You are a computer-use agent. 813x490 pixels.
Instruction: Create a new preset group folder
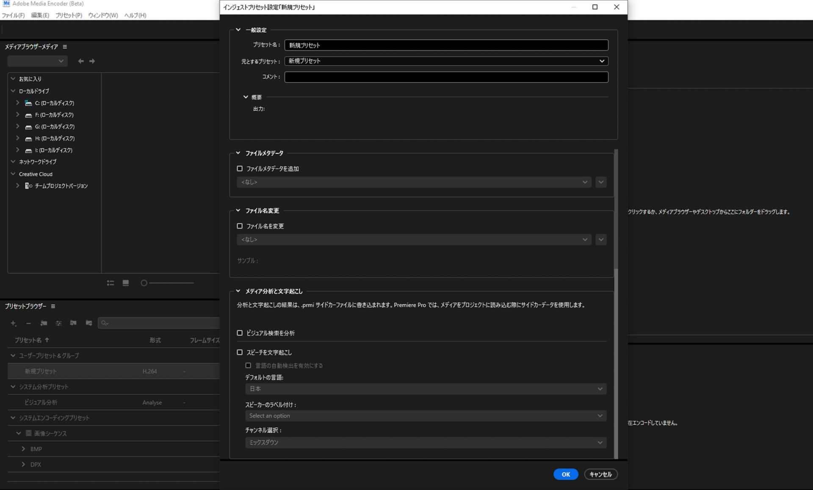(x=44, y=323)
